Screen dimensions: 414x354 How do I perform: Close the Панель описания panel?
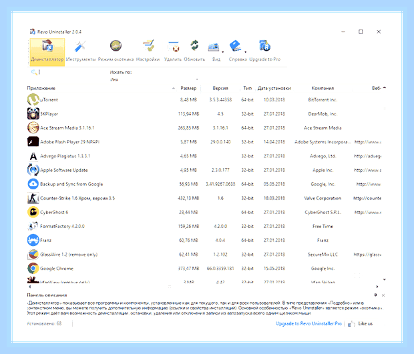[x=383, y=295]
